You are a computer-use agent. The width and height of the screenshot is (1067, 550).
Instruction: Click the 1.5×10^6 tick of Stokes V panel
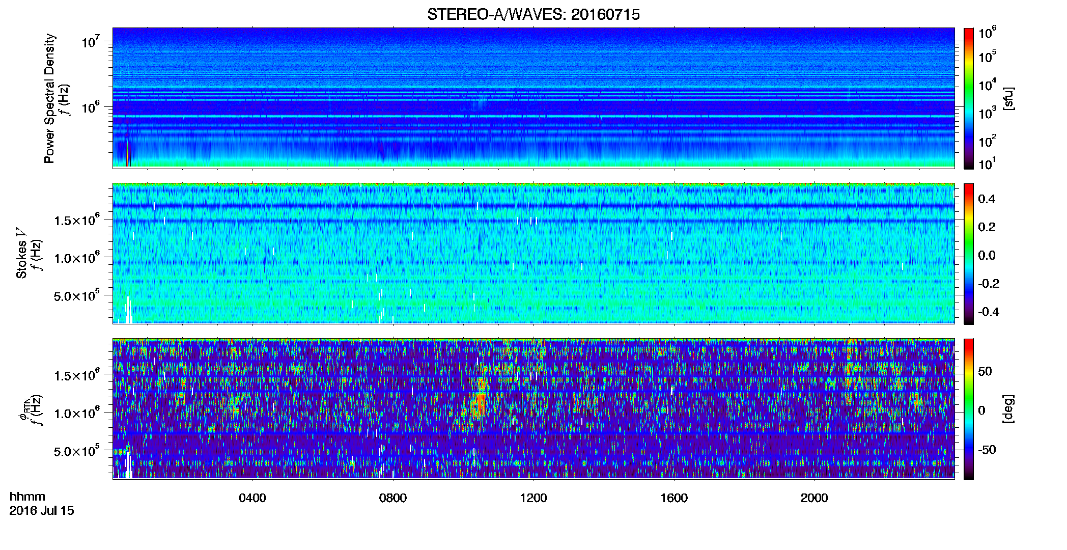point(77,220)
